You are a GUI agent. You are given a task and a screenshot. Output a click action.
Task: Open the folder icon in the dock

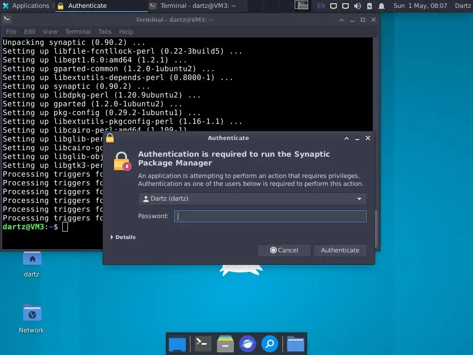(295, 344)
